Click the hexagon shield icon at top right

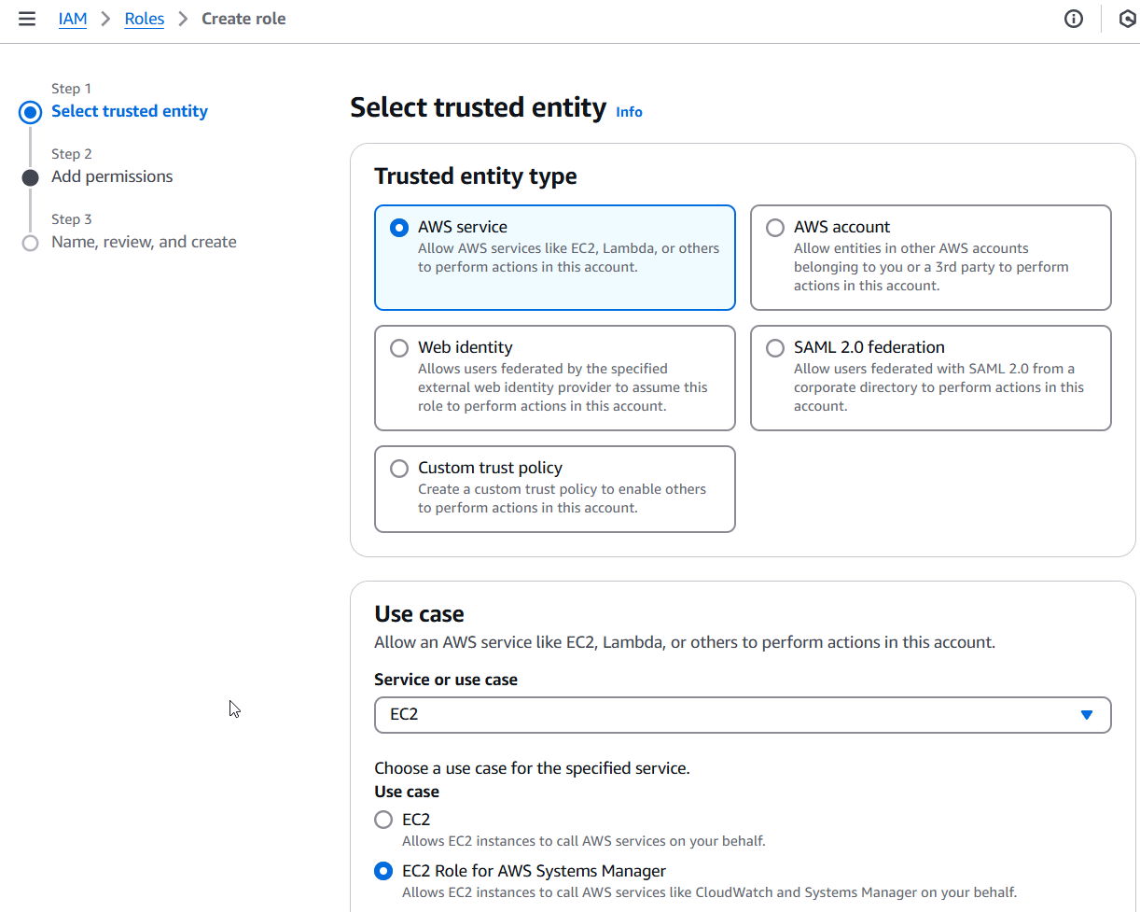point(1128,19)
